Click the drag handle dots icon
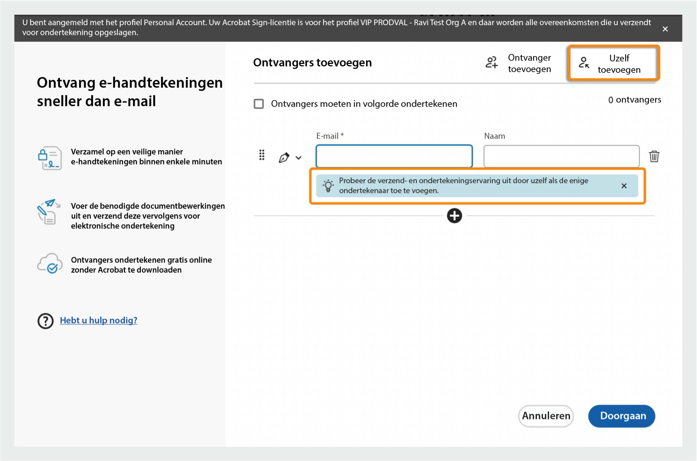 pos(262,155)
